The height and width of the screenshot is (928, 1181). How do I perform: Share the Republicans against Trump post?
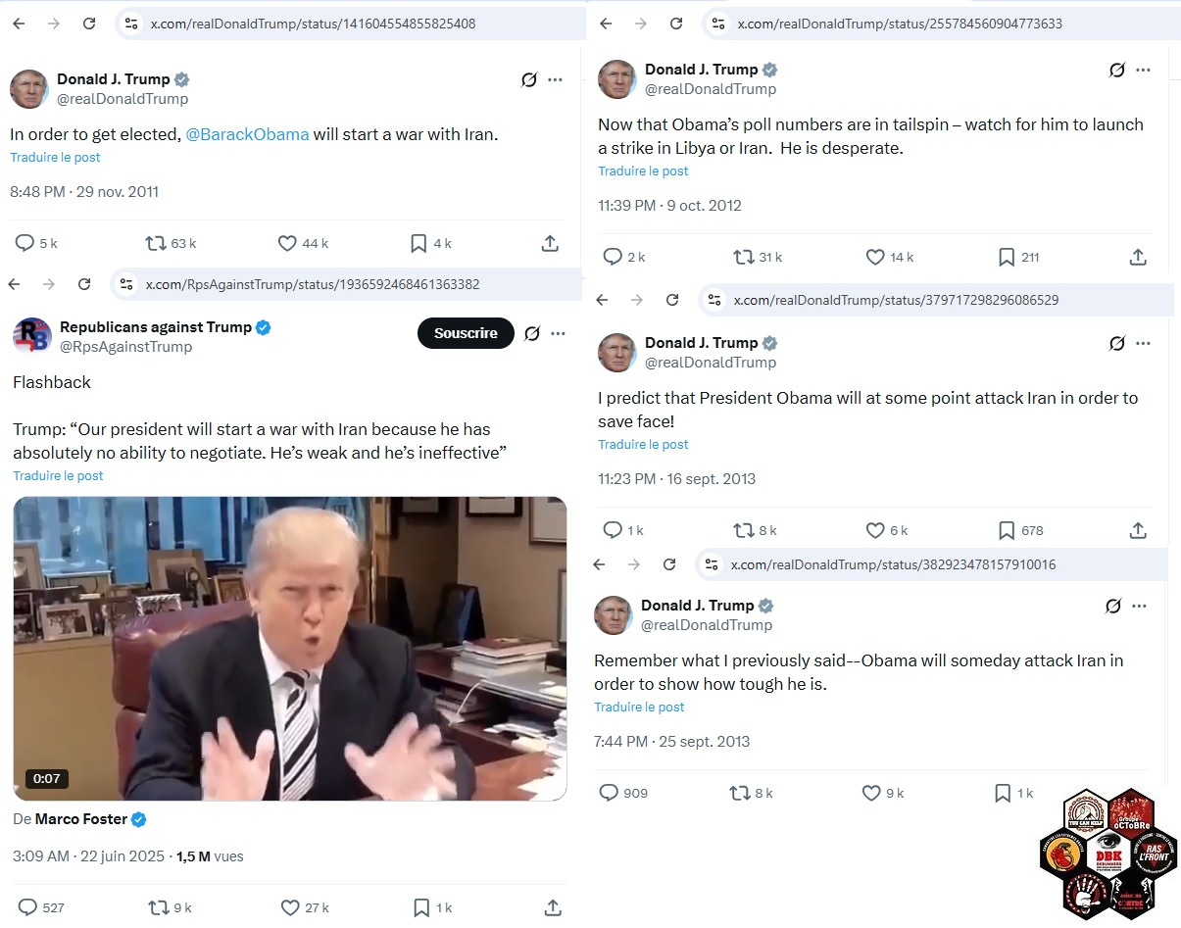click(553, 907)
